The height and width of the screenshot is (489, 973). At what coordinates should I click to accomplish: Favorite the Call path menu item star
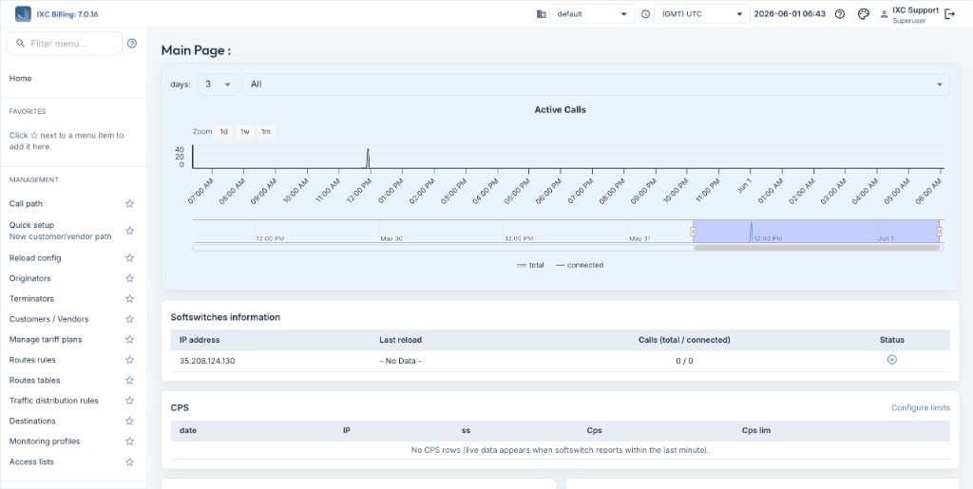point(129,203)
